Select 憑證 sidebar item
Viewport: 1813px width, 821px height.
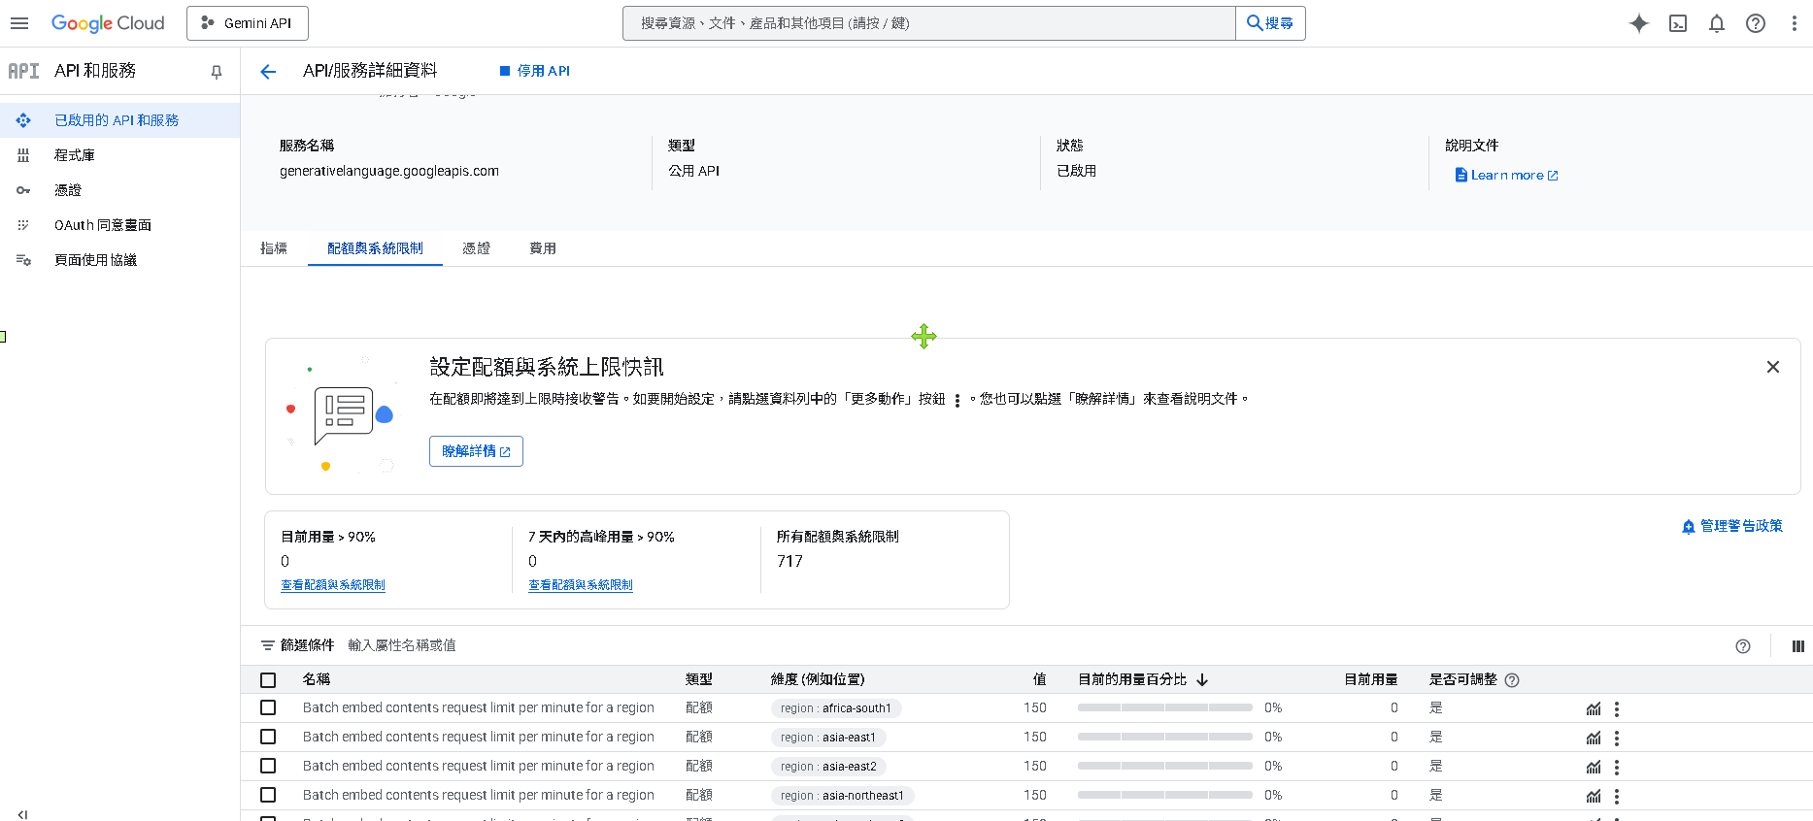119,190
